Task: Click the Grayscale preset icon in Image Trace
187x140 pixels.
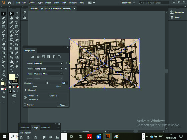Action: tap(49, 57)
